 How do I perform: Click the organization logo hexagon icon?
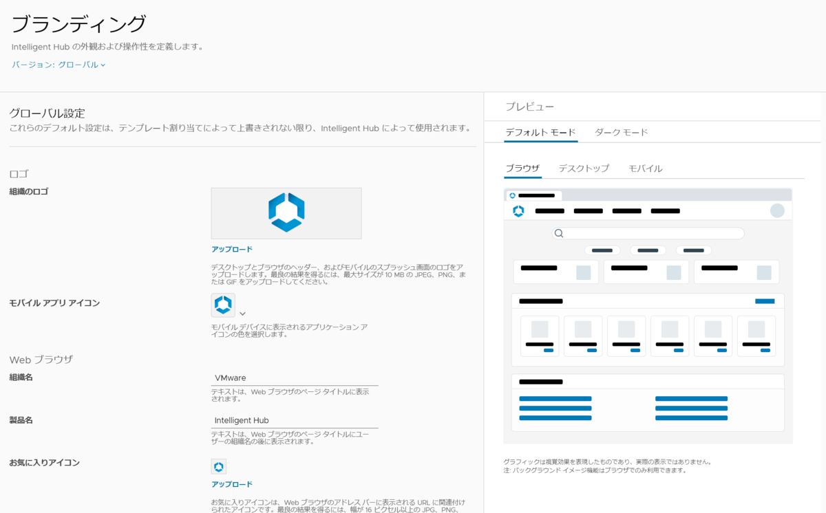[286, 212]
